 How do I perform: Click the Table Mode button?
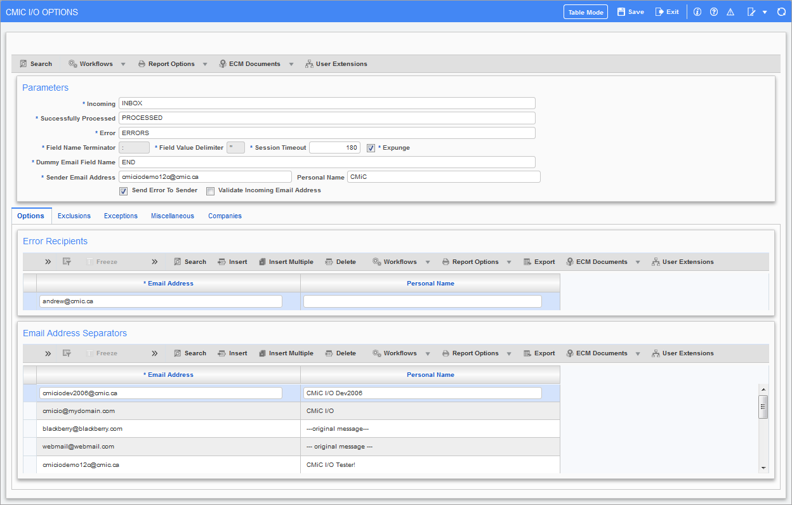[x=586, y=12]
